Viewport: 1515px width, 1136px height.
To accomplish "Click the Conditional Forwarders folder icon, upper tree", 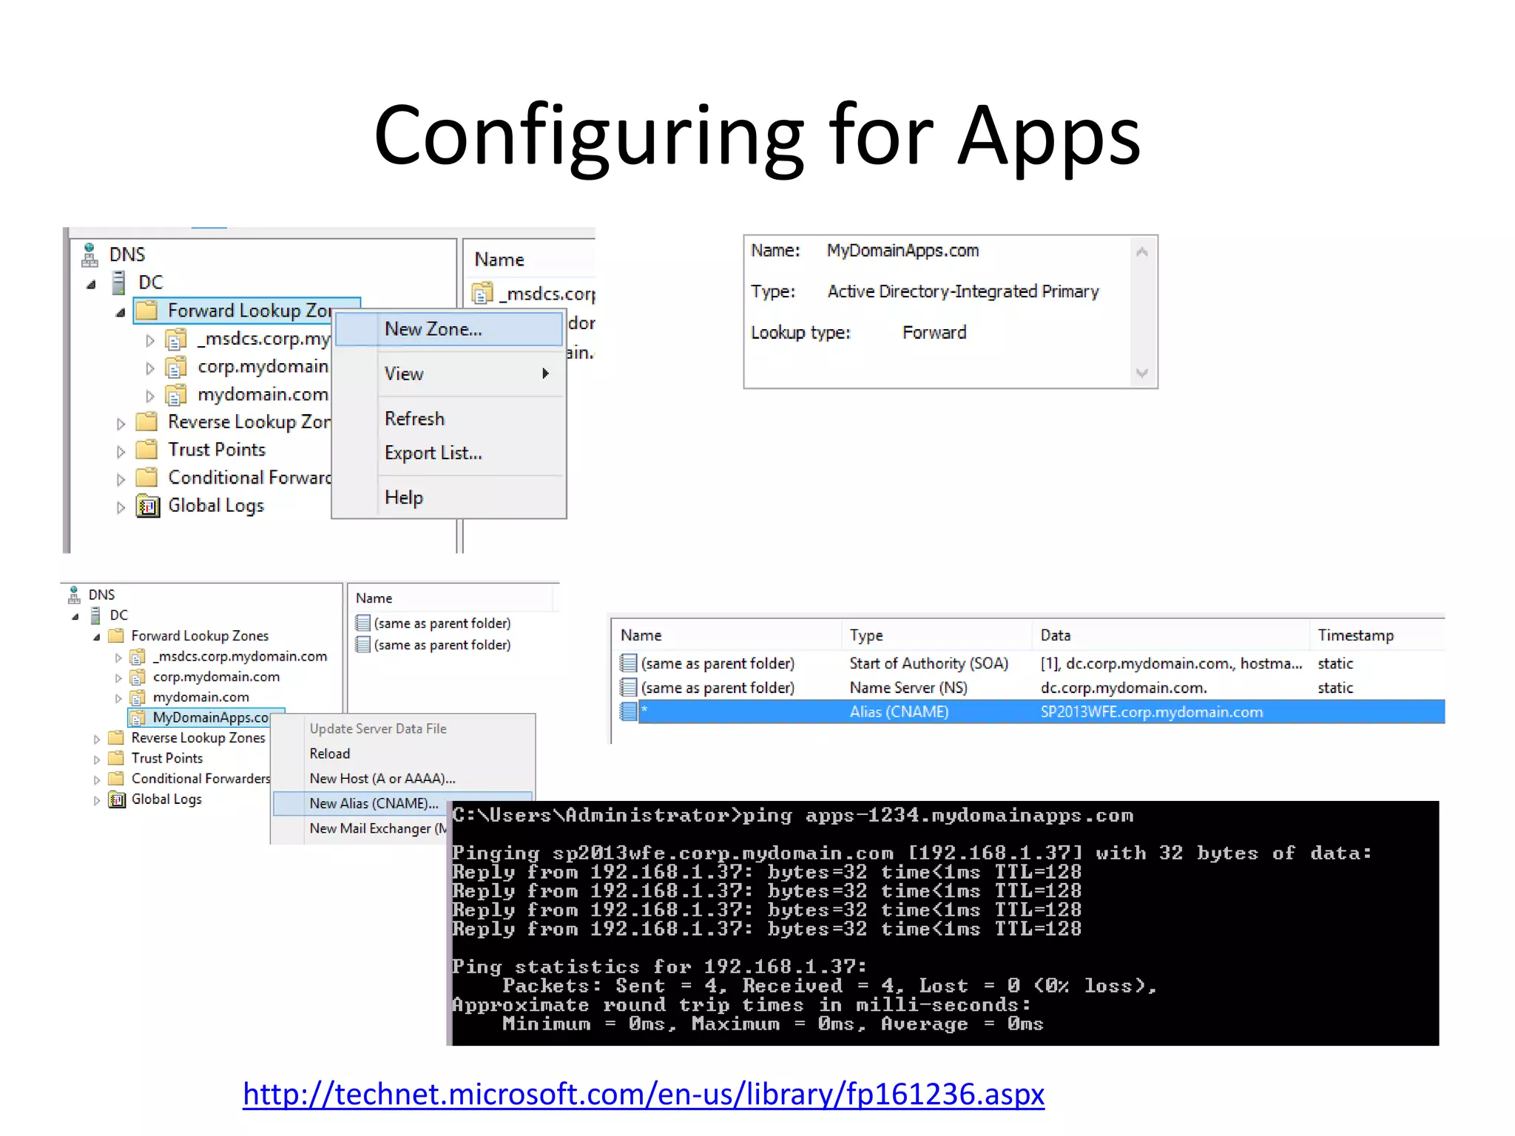I will [147, 478].
